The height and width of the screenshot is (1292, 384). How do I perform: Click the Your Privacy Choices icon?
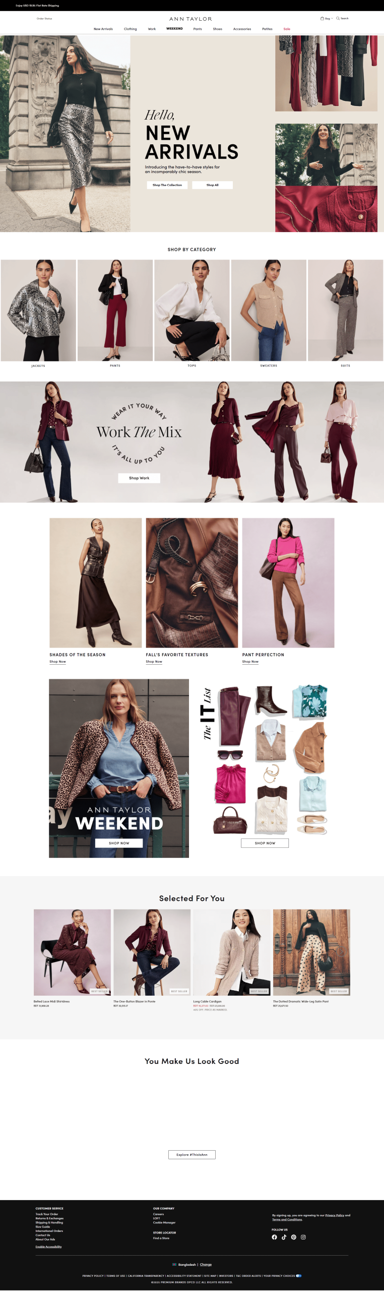click(299, 1276)
